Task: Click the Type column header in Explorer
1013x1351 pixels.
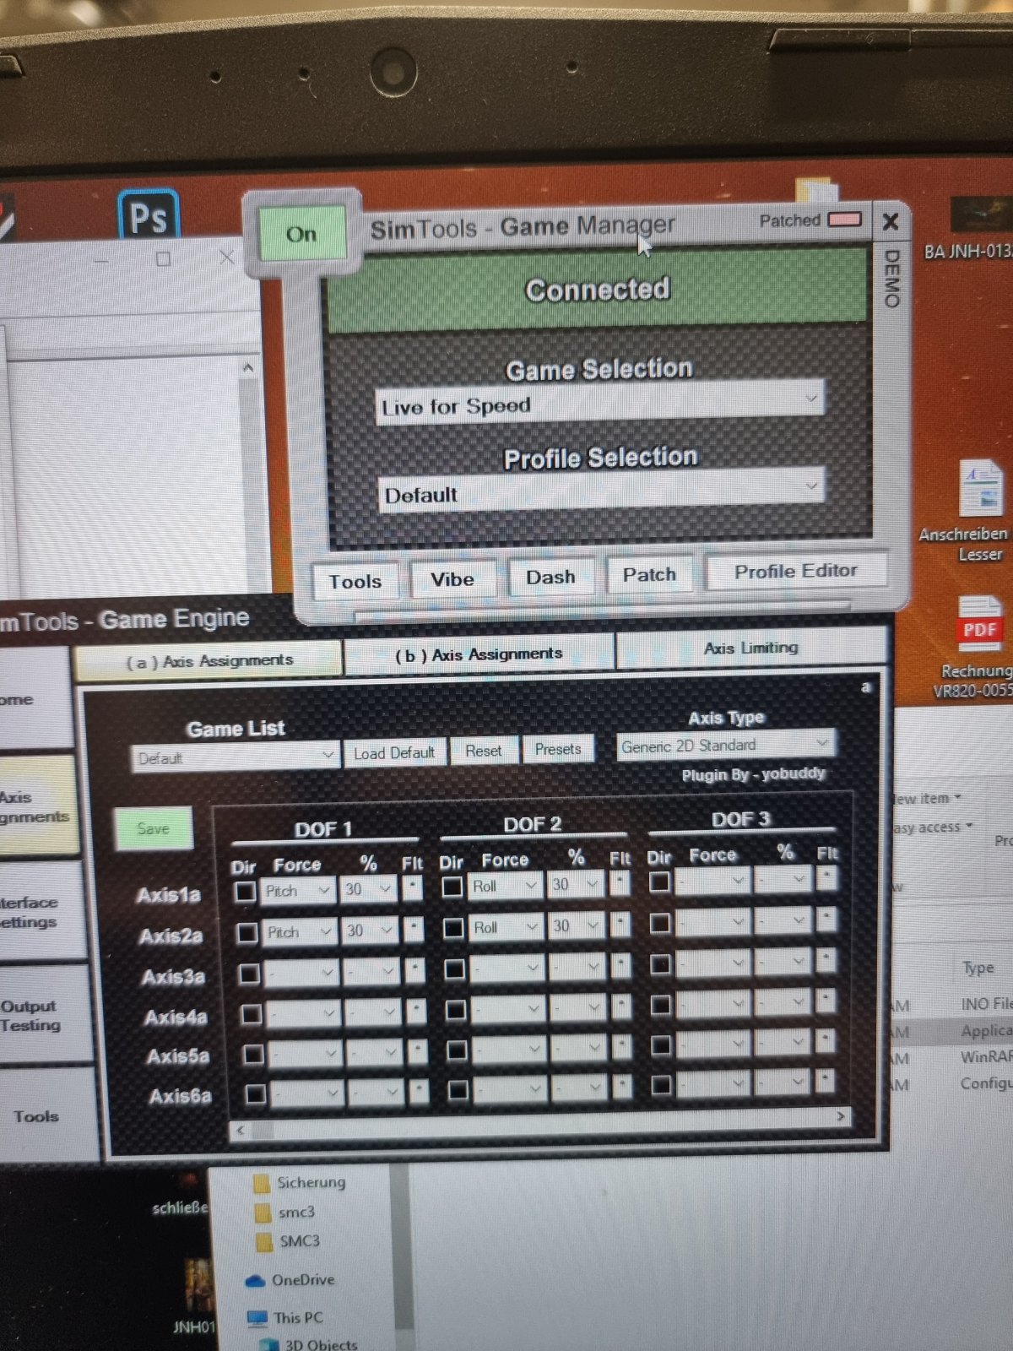Action: (x=978, y=968)
